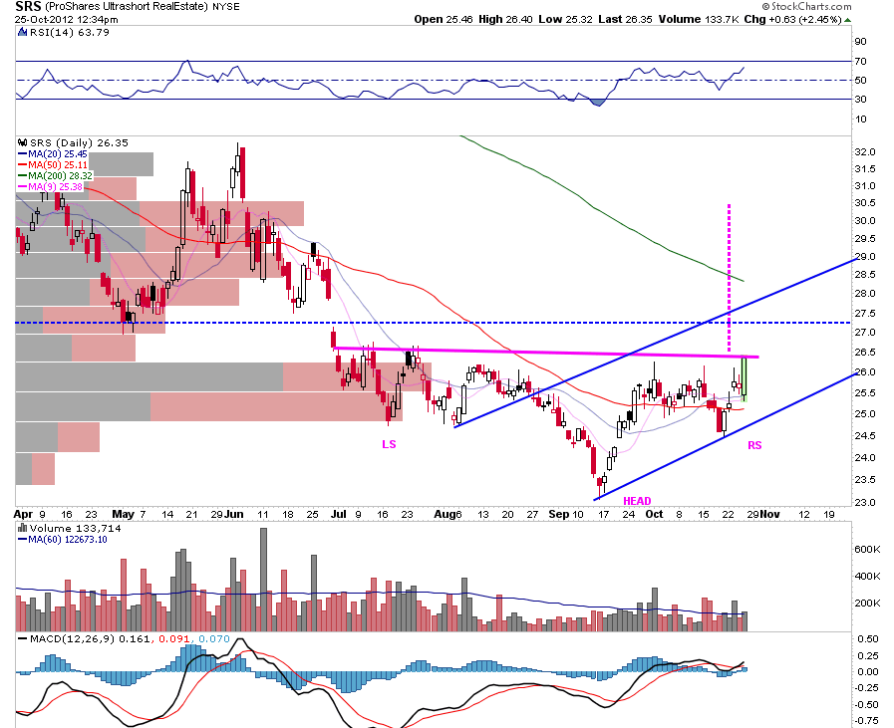Click the Sep month label on date axis
Screen dimensions: 894x728
(559, 514)
